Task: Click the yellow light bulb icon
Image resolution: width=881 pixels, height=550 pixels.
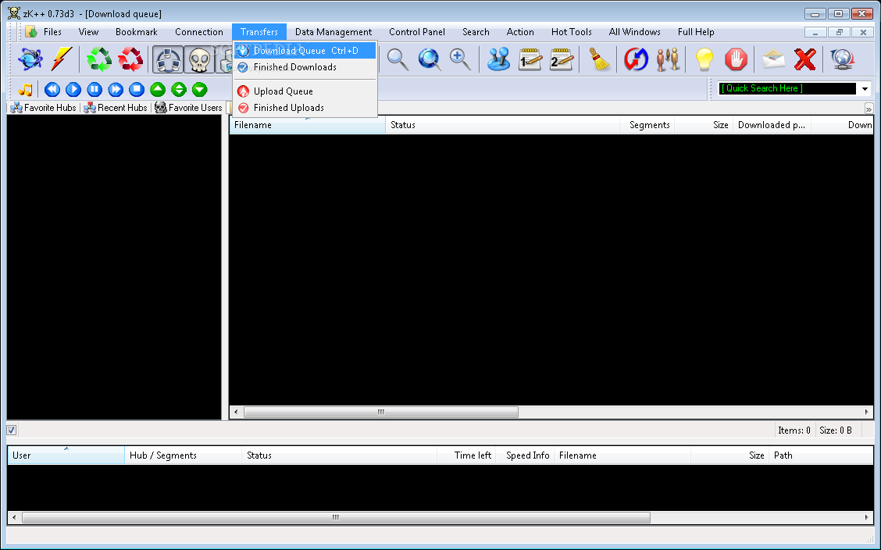Action: tap(704, 59)
